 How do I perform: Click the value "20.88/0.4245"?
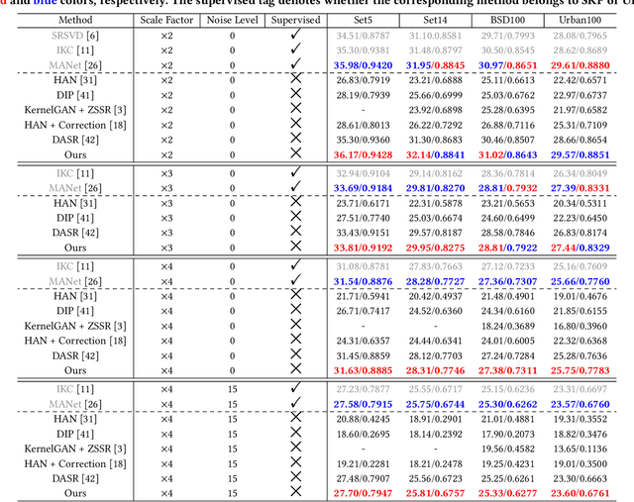[x=364, y=419]
